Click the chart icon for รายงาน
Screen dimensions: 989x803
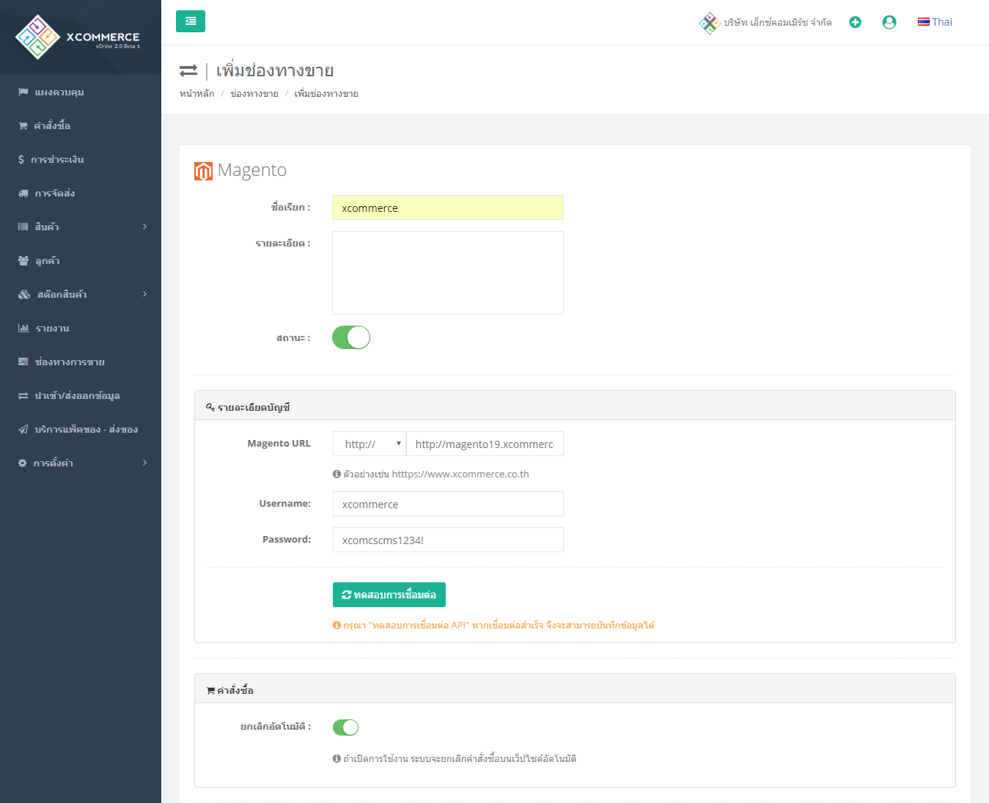click(23, 328)
